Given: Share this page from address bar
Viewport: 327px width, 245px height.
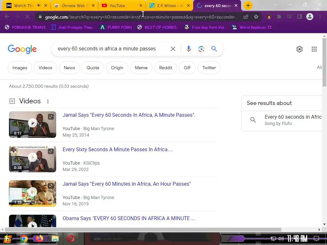Looking at the screenshot, I should click(246, 17).
